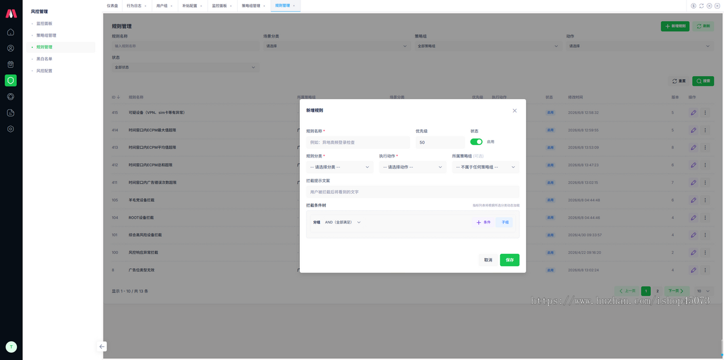
Task: Open the three-dot menu for rule 100
Action: 705,252
